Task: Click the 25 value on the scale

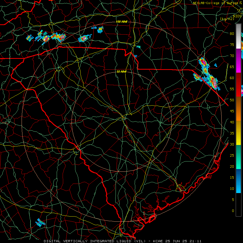Action: coord(232,156)
